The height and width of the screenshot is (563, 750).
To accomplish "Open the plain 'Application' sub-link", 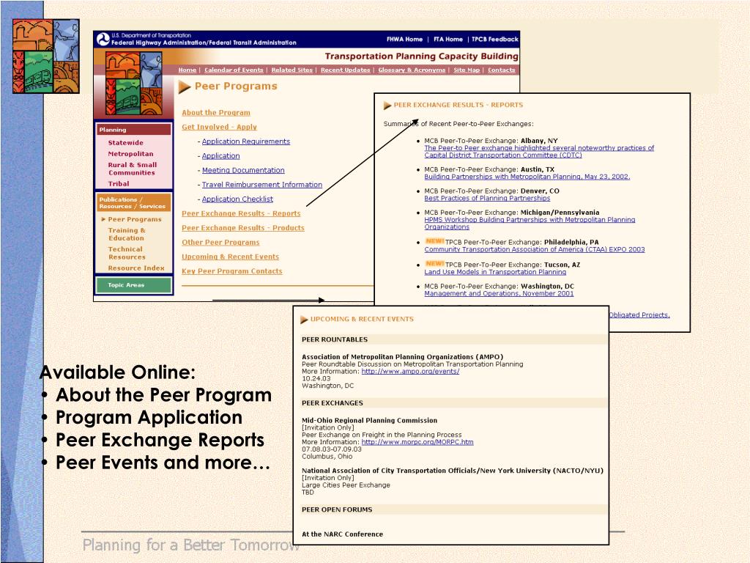I will 220,155.
